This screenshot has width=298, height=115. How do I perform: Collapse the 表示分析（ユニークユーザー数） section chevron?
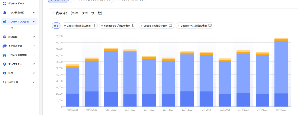pos(53,13)
